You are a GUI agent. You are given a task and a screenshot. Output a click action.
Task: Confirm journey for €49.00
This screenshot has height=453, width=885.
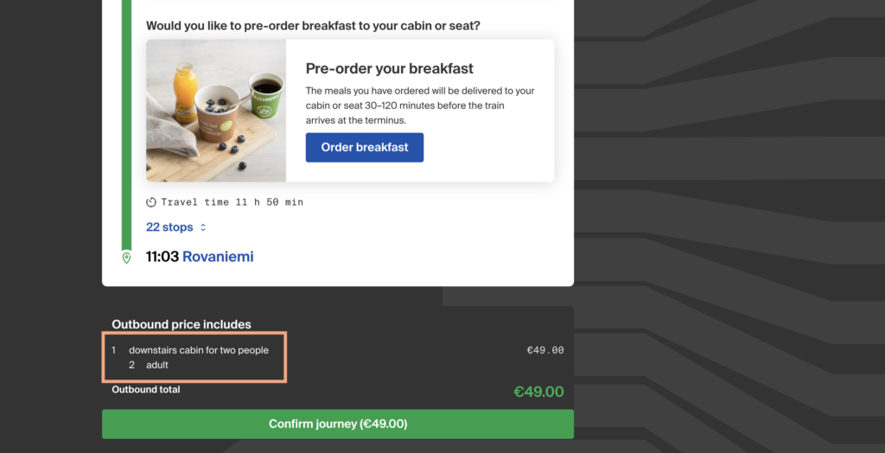click(x=338, y=424)
